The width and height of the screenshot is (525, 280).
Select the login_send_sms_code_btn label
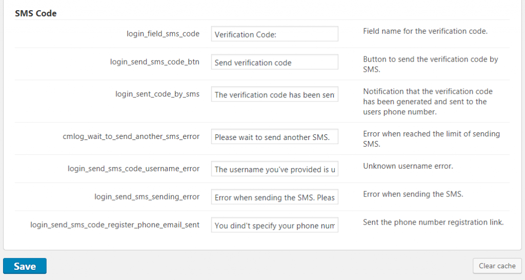(155, 62)
